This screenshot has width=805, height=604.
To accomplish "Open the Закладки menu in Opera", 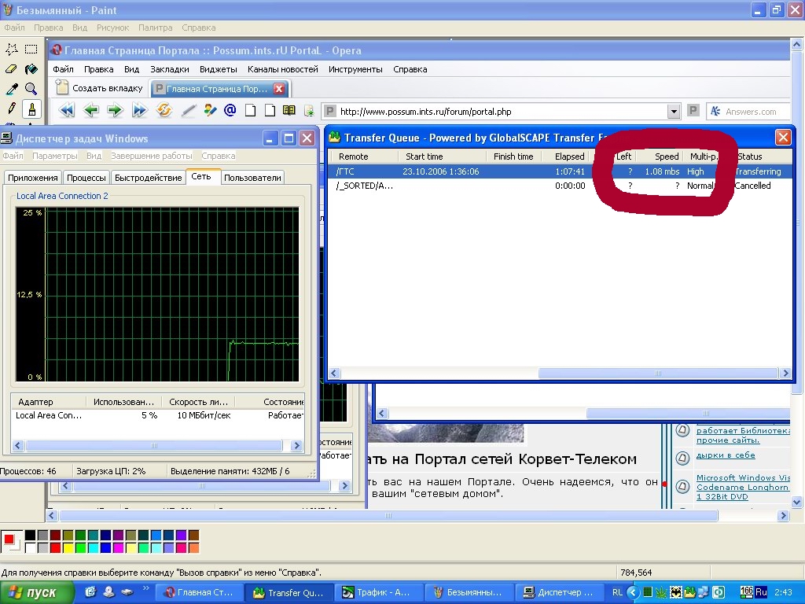I will point(169,69).
